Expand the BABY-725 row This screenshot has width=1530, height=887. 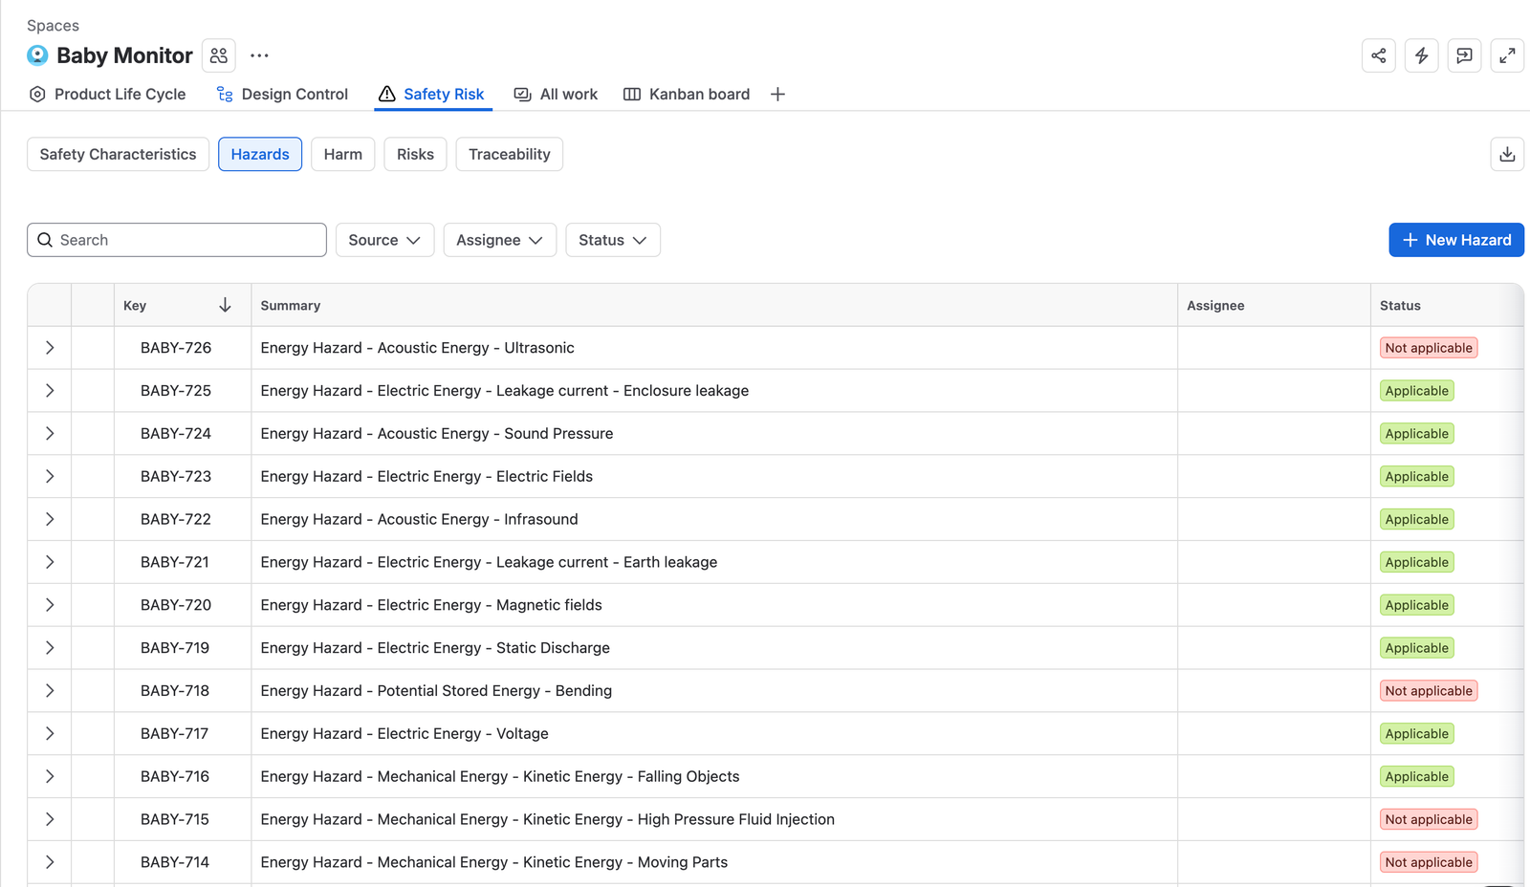pyautogui.click(x=50, y=391)
